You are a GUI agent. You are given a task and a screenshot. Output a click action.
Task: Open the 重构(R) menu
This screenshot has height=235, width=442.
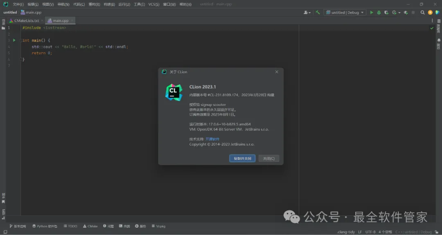94,4
